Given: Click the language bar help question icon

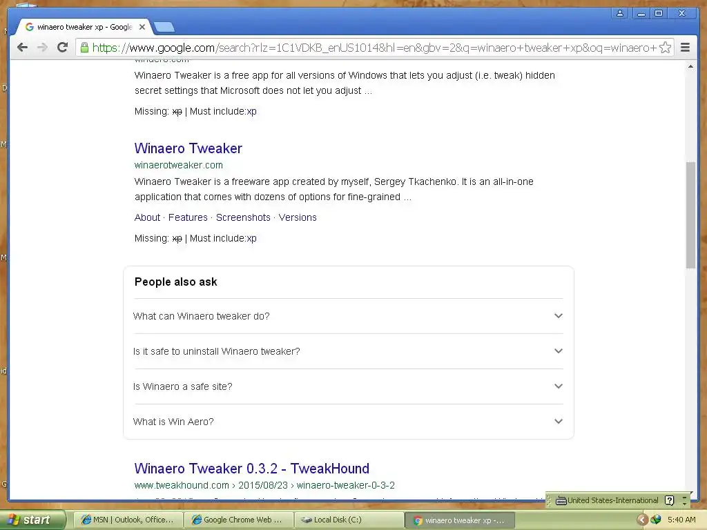Looking at the screenshot, I should (670, 500).
